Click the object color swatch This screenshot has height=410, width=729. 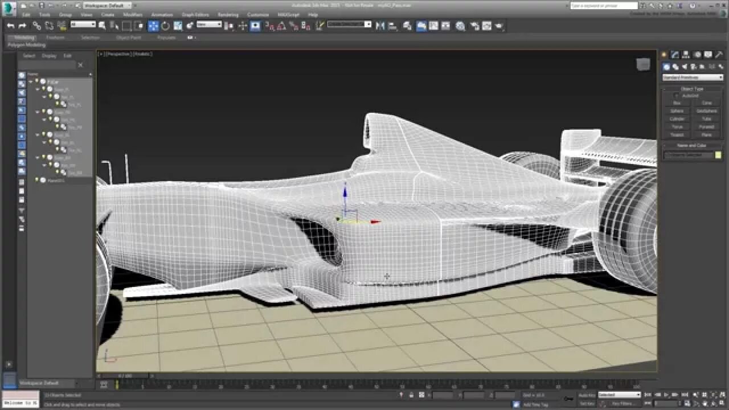coord(718,155)
